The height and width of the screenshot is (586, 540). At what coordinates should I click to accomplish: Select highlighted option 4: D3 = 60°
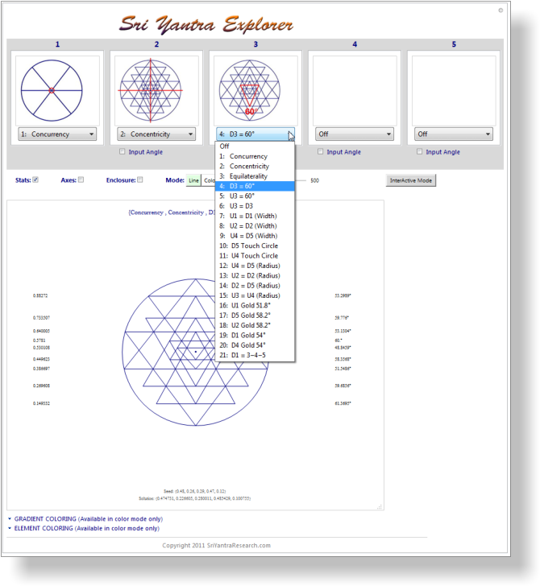(x=255, y=186)
